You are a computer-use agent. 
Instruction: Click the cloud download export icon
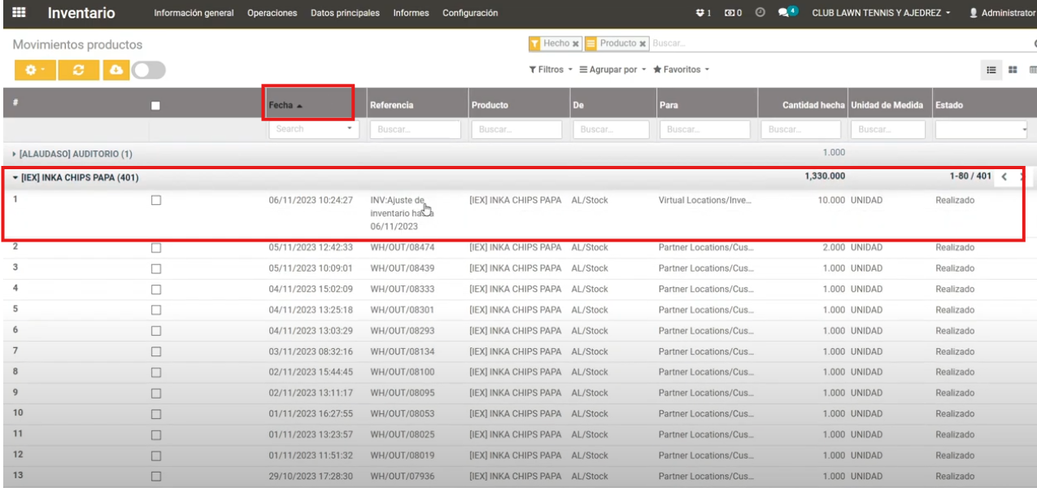[116, 70]
